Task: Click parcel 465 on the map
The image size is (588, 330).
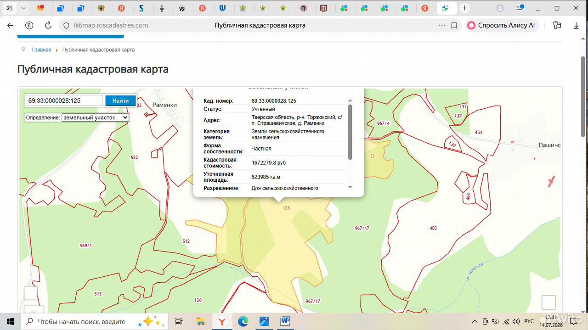Action: pyautogui.click(x=468, y=197)
